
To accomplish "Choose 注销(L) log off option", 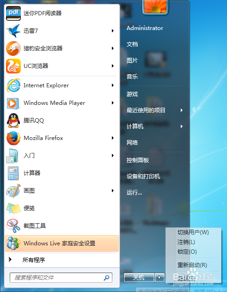I will (186, 242).
